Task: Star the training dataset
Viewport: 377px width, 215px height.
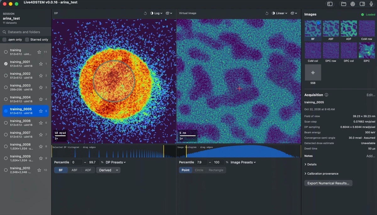Action: click(x=39, y=52)
